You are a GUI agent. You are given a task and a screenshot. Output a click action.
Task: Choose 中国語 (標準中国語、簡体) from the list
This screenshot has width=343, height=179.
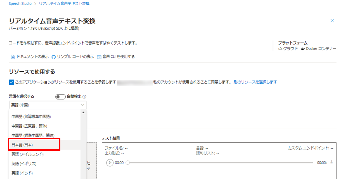point(45,135)
